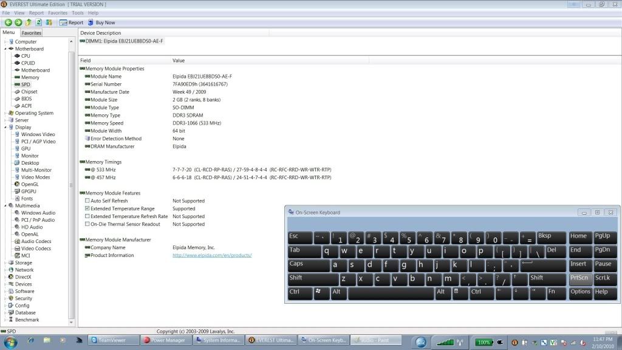Screen dimensions: 622x350
Task: Click the Value column header
Action: pos(270,61)
